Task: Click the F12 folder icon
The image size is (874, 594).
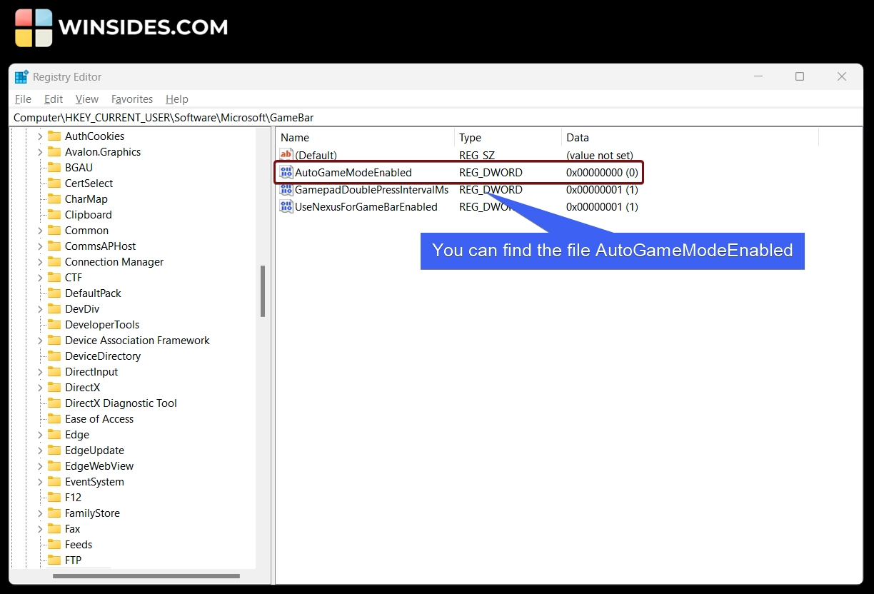Action: [x=54, y=497]
